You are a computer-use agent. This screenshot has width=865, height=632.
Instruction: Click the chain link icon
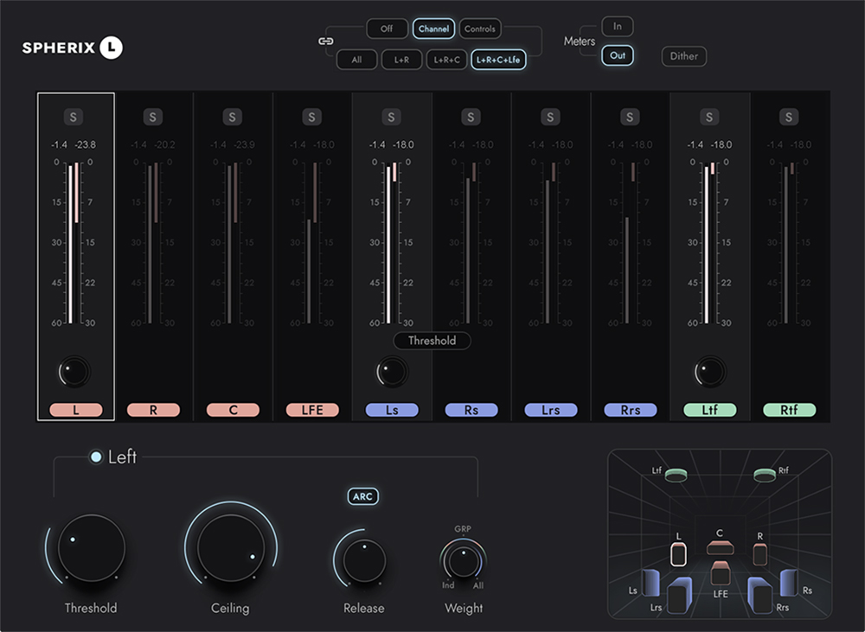(326, 41)
